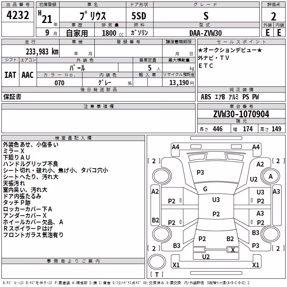The height and width of the screenshot is (287, 287).
Task: Click the 検査員記入欄 section header
Action: 73,138
